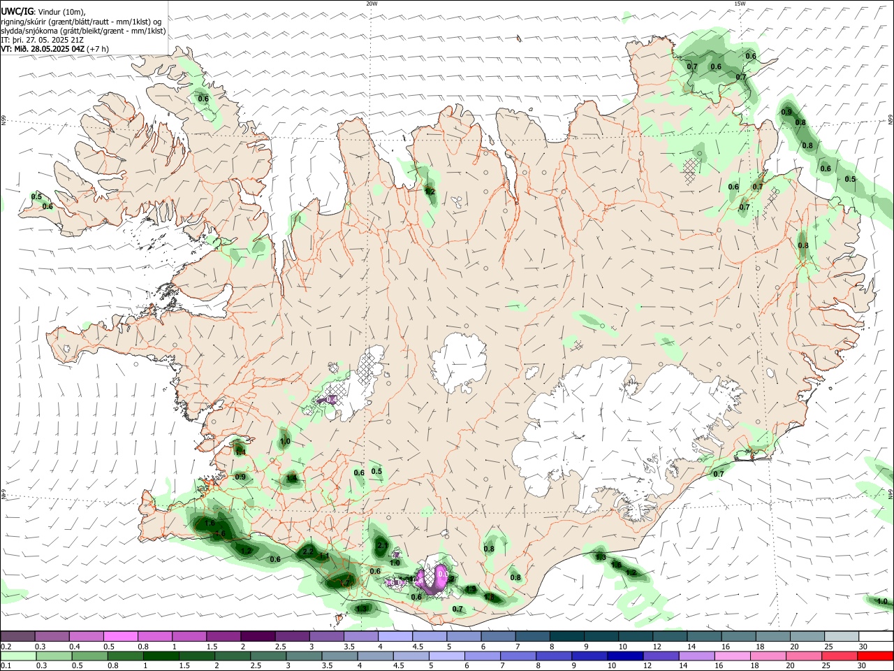The image size is (894, 671).
Task: Click the precipitation value '2.2' on the south coast
Action: (x=308, y=552)
